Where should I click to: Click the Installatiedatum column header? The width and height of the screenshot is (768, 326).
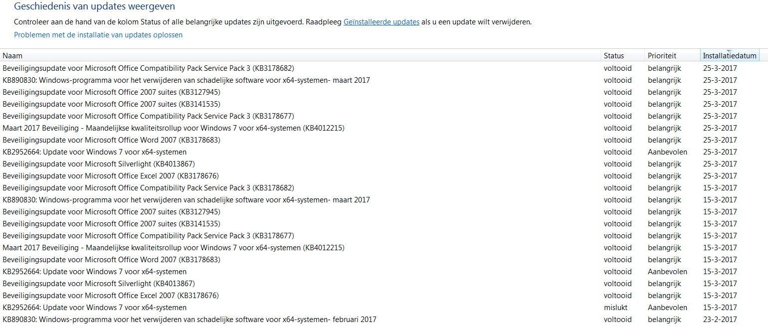[x=730, y=56]
